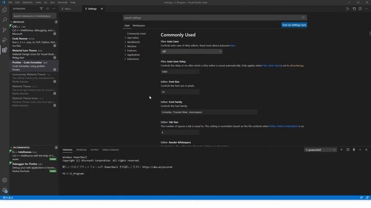Open the autosave 'here' link

(x=232, y=46)
